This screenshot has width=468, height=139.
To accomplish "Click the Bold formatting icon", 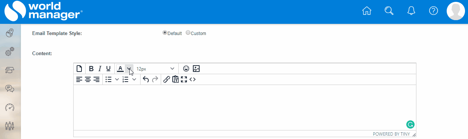I will (91, 69).
